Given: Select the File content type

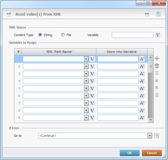Looking at the screenshot, I should point(63,35).
